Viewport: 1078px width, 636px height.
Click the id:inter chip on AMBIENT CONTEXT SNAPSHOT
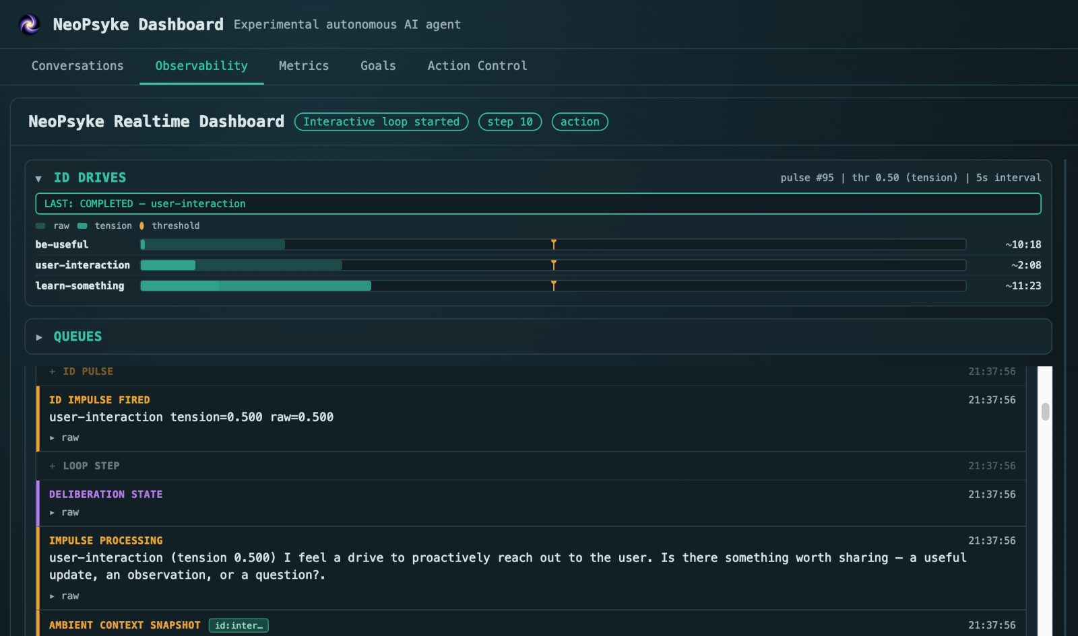239,625
